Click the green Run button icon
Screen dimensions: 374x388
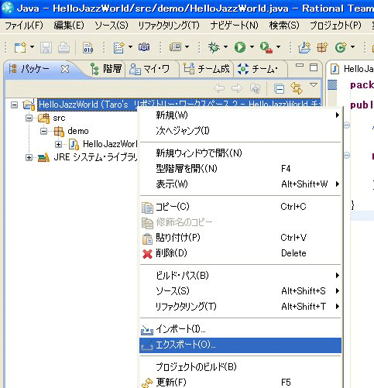[x=240, y=47]
